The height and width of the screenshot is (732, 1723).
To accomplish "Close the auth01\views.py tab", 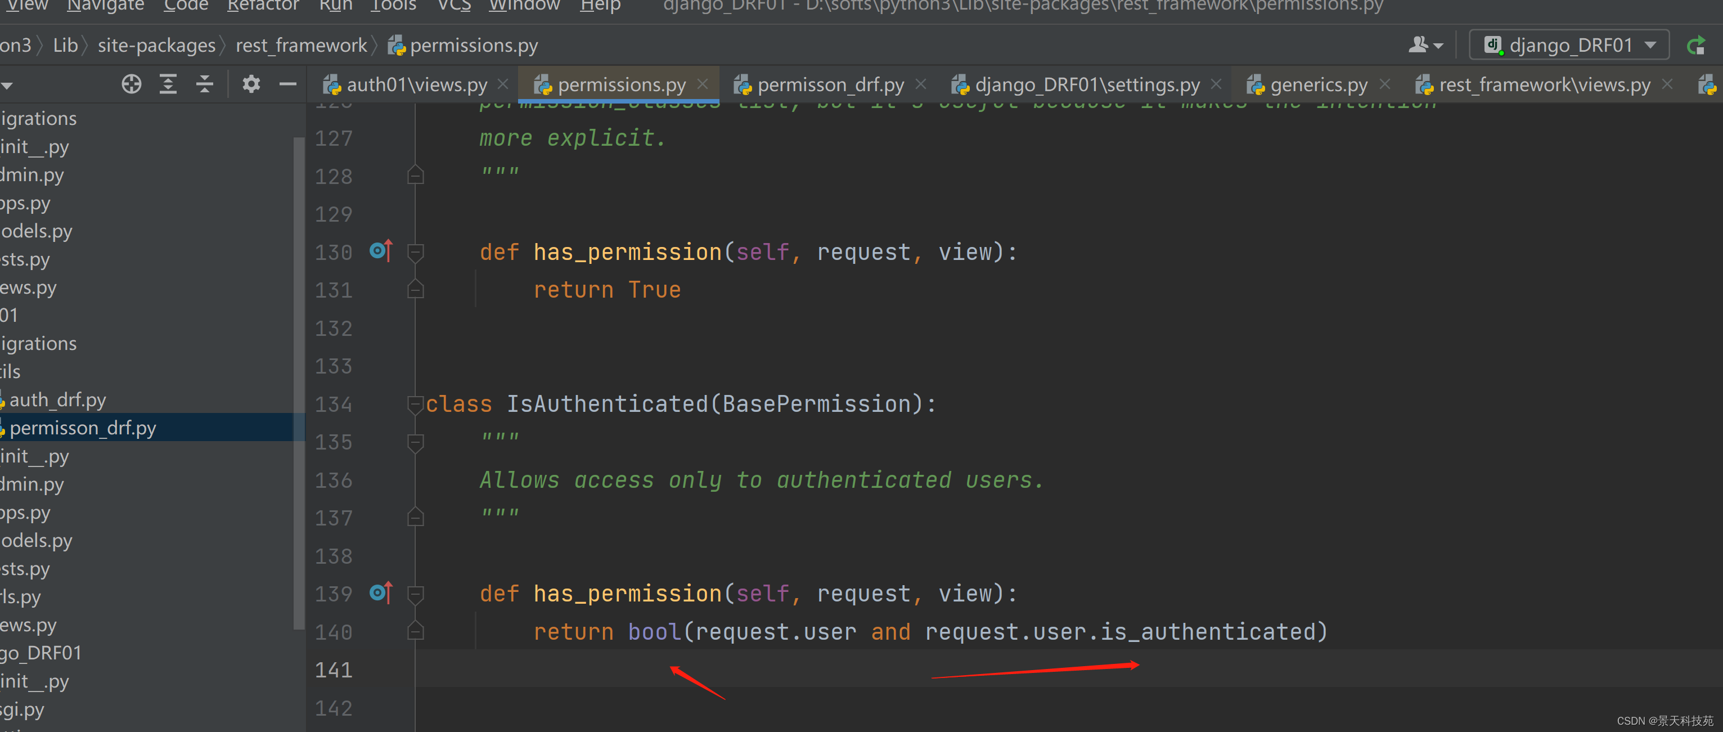I will (x=503, y=84).
